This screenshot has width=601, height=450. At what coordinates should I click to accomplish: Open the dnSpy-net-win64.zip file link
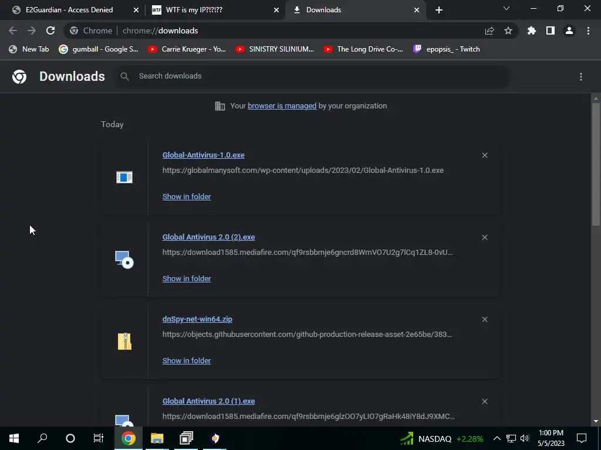click(197, 319)
